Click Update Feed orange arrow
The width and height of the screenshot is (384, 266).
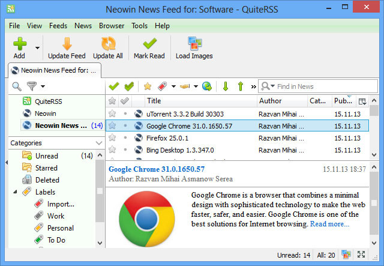67,43
